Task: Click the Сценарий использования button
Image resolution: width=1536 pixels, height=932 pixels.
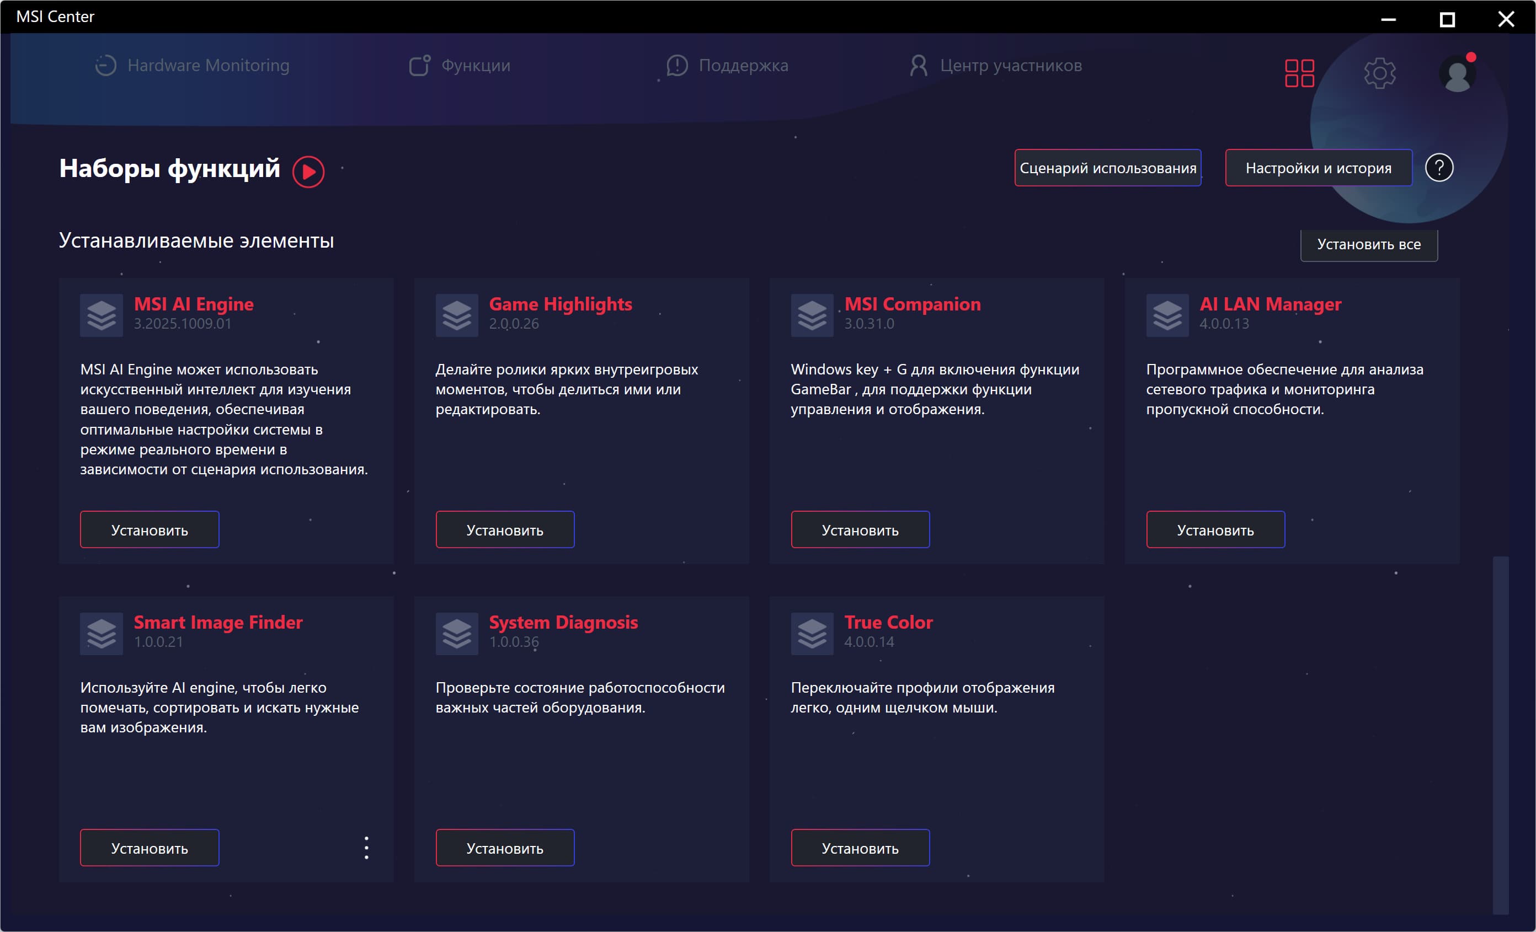Action: tap(1107, 168)
